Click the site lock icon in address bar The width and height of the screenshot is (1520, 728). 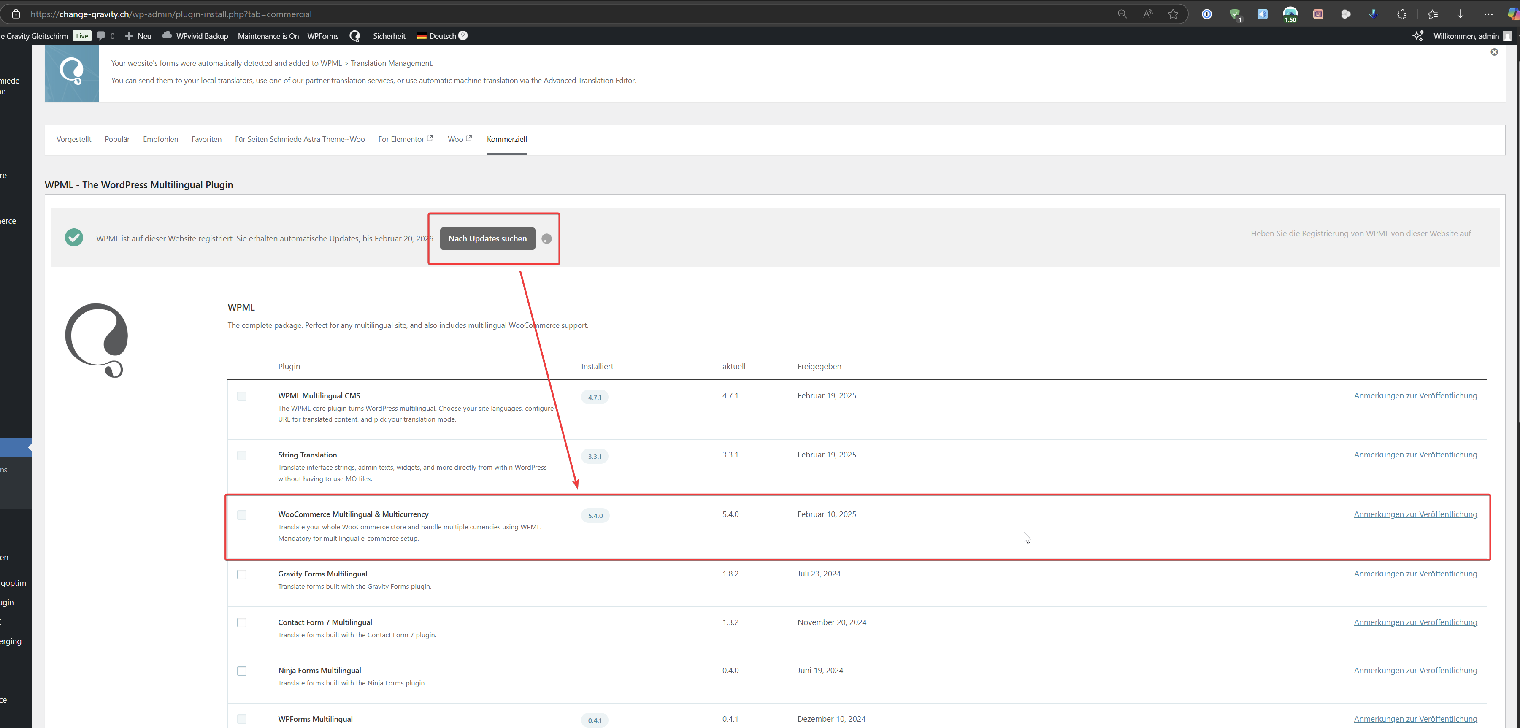(x=16, y=14)
